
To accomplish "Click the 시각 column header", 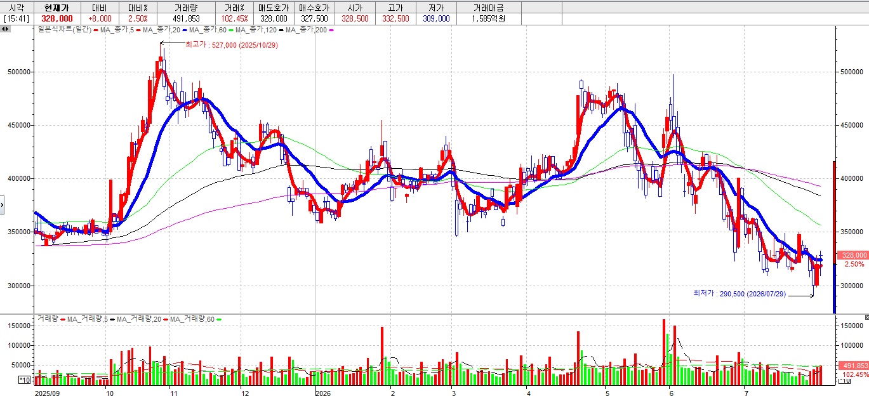I will point(16,7).
